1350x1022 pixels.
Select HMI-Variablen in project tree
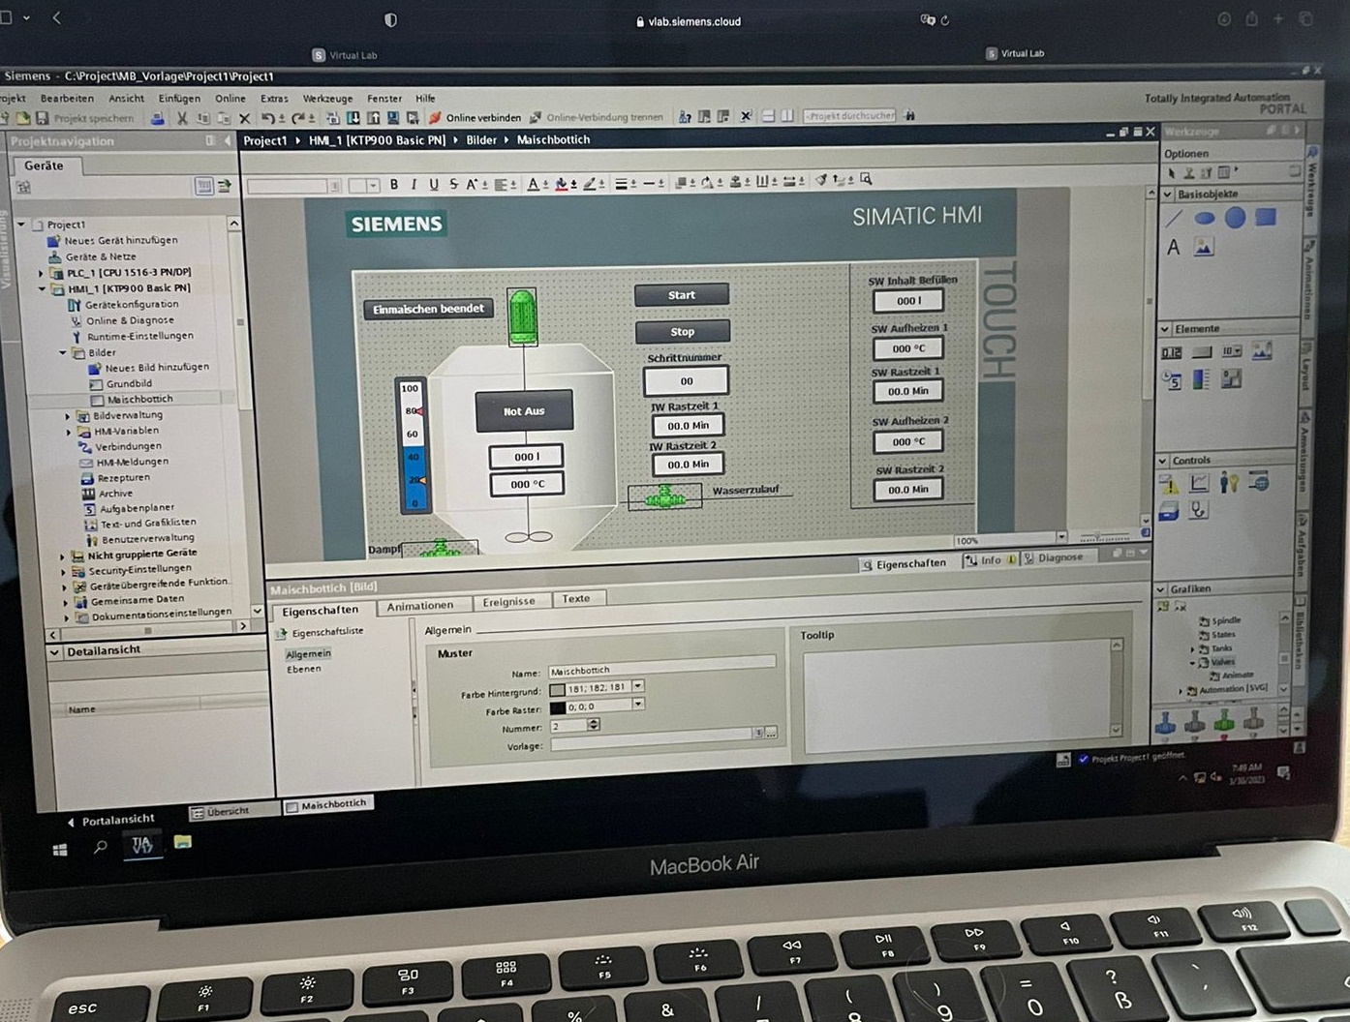126,431
